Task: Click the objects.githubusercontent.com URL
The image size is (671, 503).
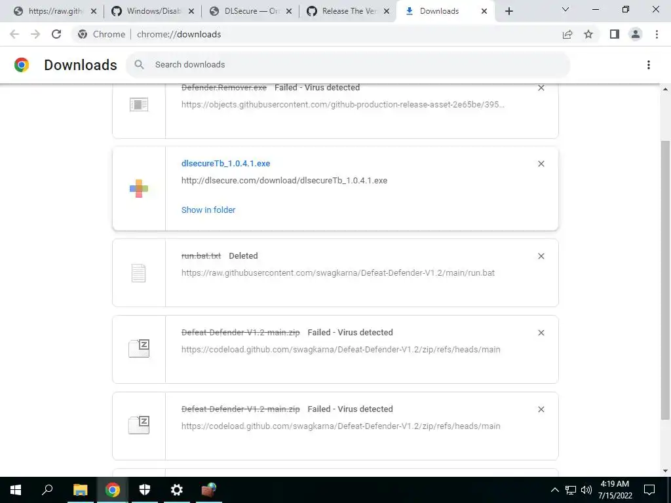Action: click(x=343, y=104)
